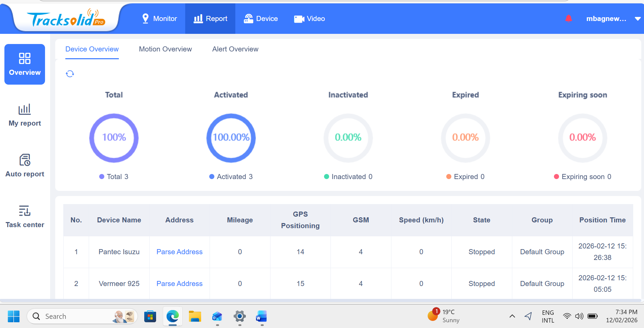The image size is (644, 328).
Task: Select Overview in the left sidebar
Action: coord(25,64)
